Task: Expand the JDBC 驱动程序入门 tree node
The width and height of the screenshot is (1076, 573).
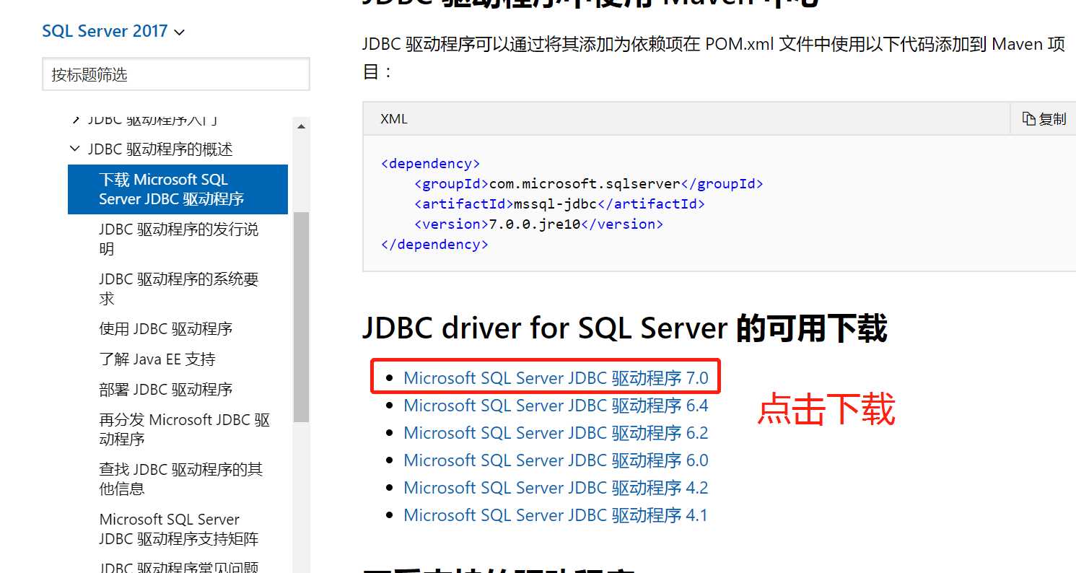Action: 74,120
